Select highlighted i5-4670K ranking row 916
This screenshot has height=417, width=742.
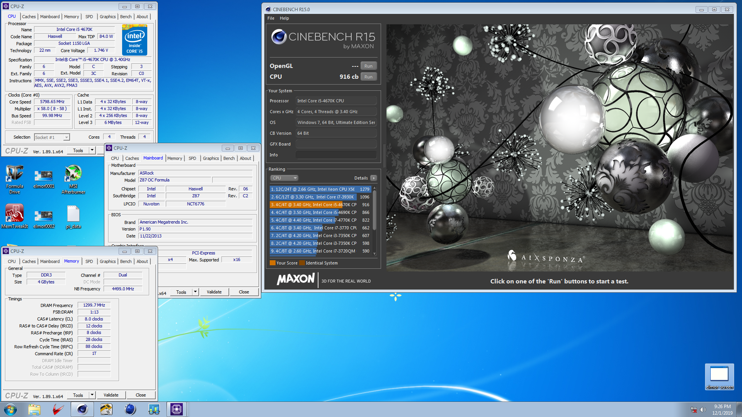320,205
